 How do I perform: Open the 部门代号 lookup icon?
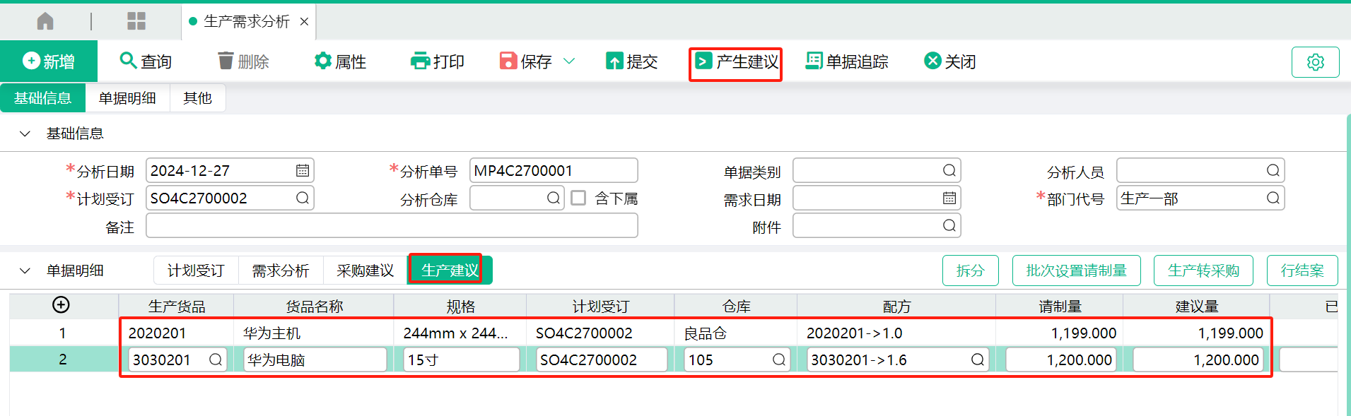(1273, 198)
